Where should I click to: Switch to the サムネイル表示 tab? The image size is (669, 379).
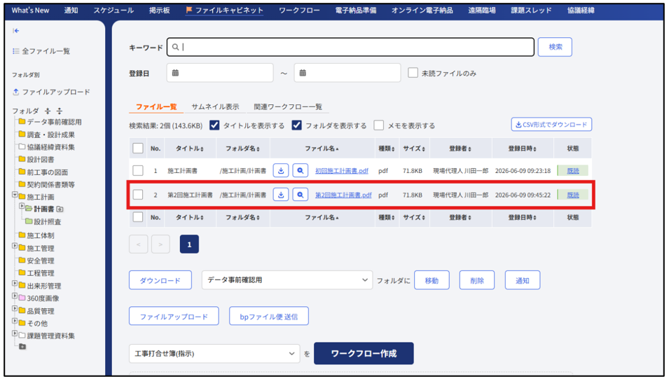[215, 106]
